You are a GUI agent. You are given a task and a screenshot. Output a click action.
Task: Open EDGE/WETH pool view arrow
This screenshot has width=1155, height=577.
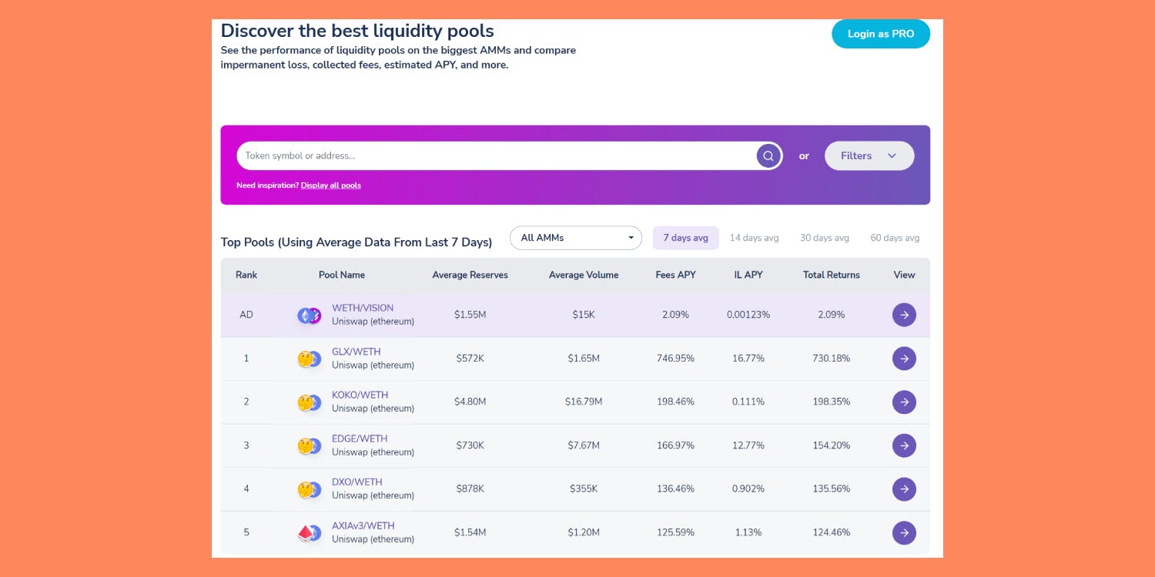tap(904, 445)
